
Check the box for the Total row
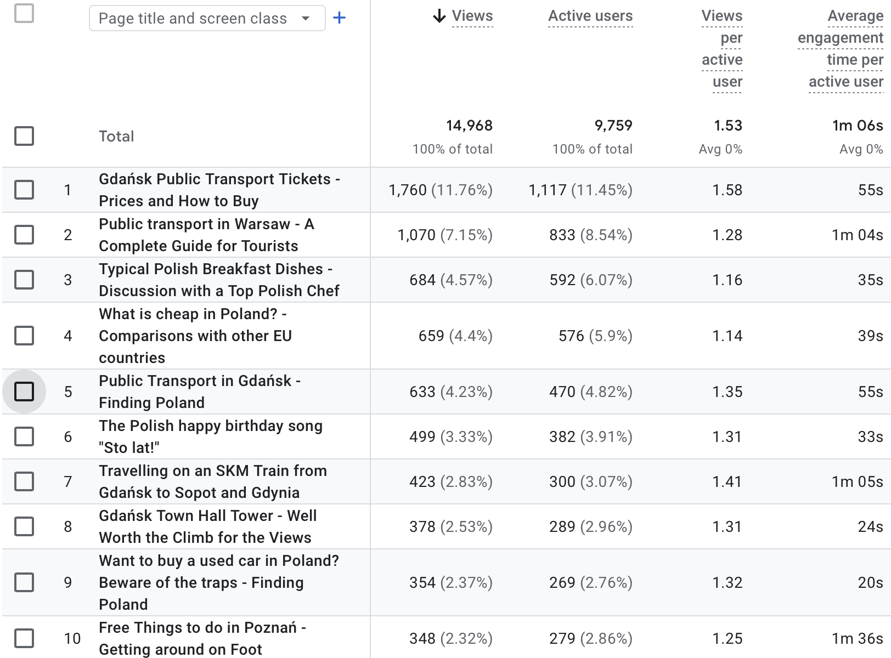click(24, 136)
